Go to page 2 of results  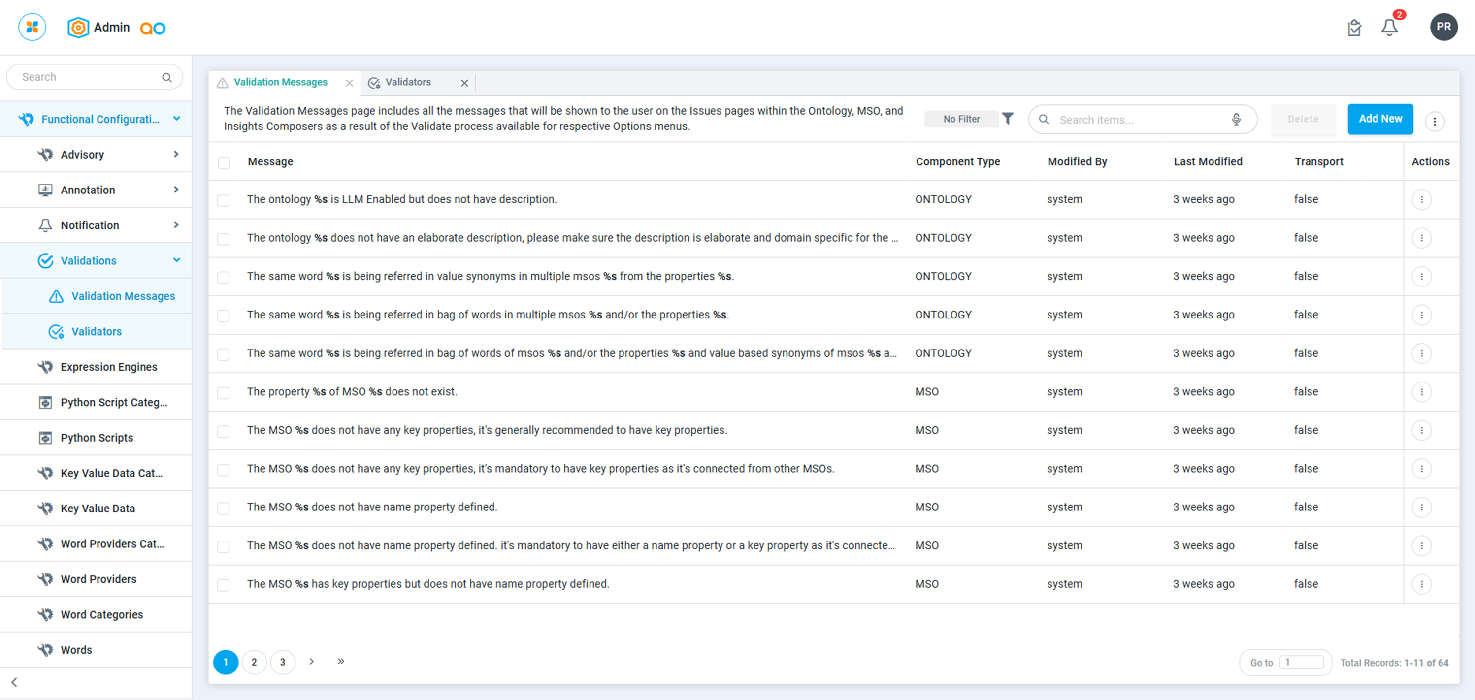(x=254, y=662)
